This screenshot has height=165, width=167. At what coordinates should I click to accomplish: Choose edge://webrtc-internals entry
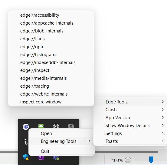[x=51, y=94]
